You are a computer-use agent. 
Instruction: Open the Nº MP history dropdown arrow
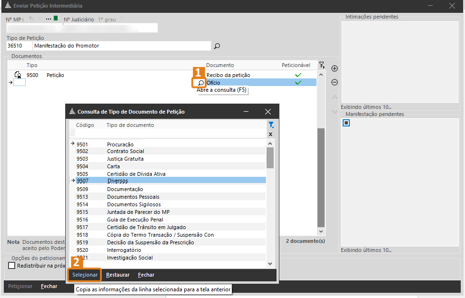pos(40,19)
